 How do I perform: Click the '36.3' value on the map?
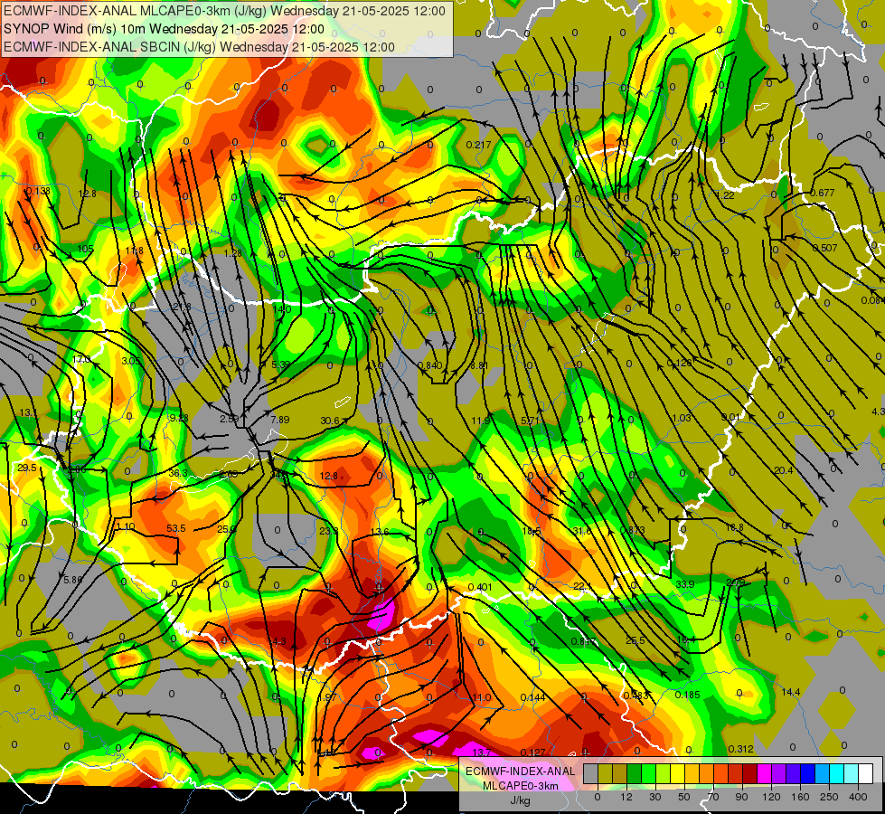(178, 473)
